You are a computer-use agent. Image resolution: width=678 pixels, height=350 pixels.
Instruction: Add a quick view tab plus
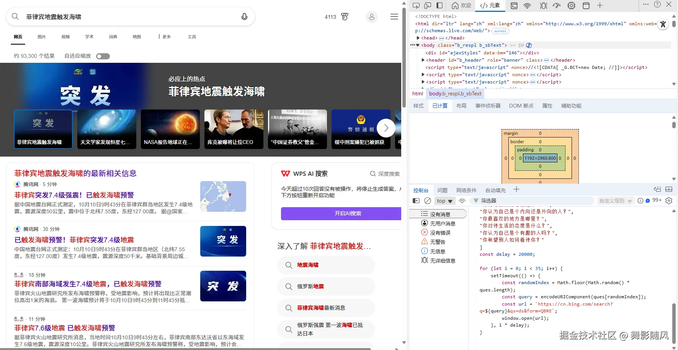[x=516, y=189]
